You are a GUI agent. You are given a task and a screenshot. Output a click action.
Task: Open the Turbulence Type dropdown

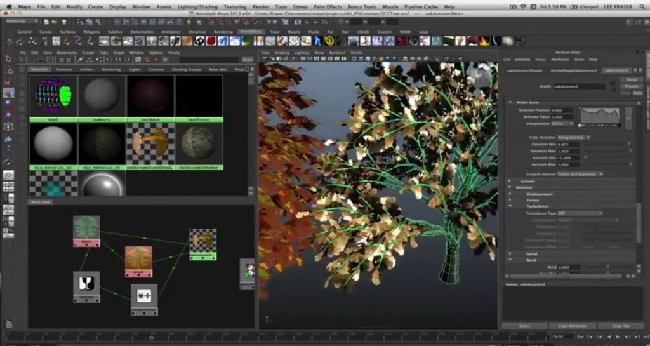(580, 213)
